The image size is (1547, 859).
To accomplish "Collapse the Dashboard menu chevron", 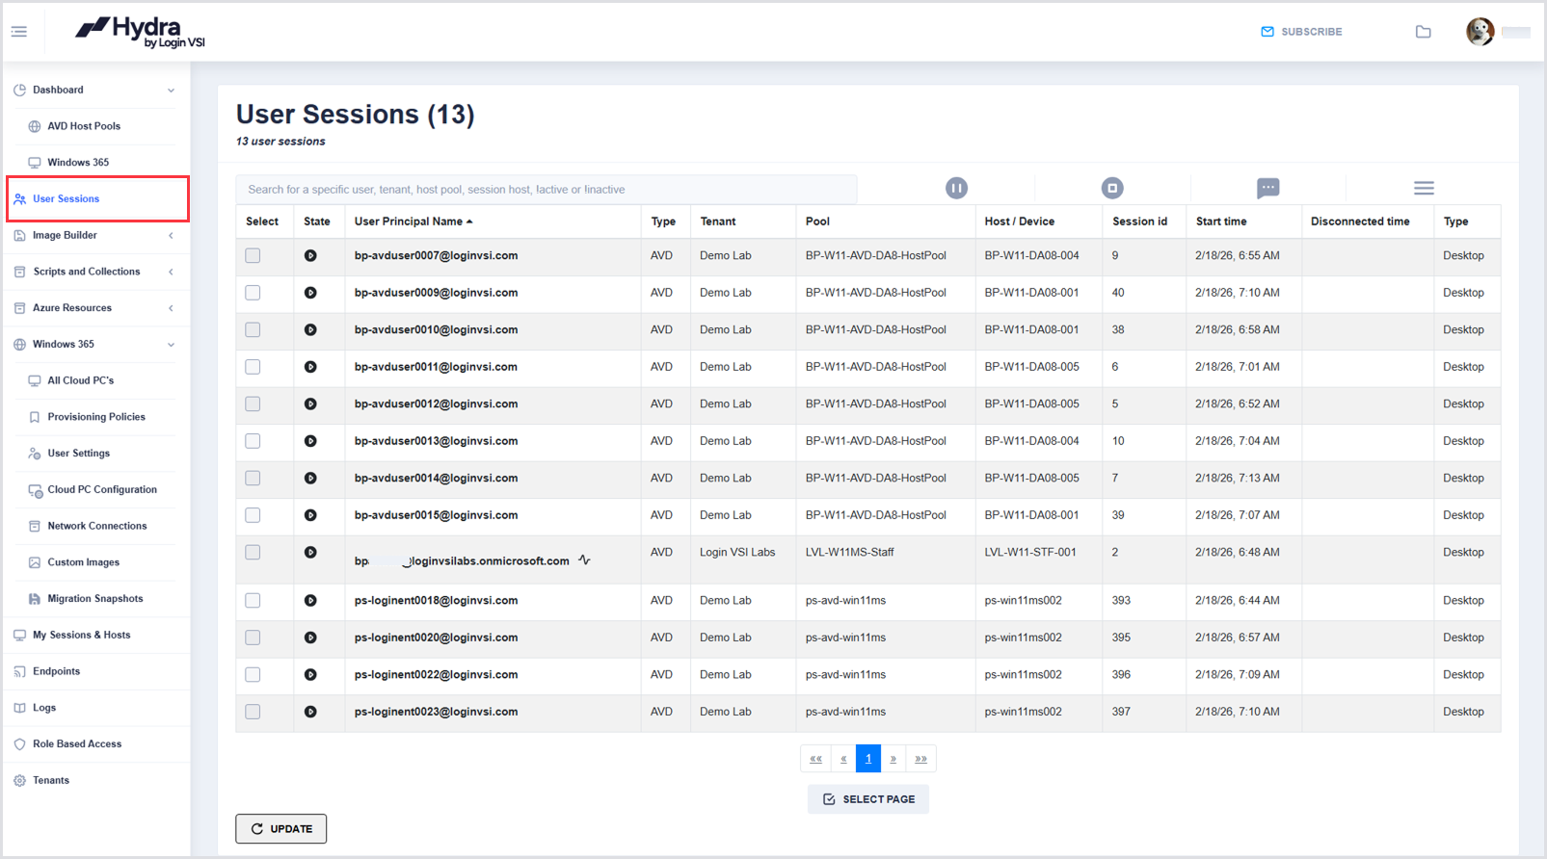I will [x=171, y=91].
